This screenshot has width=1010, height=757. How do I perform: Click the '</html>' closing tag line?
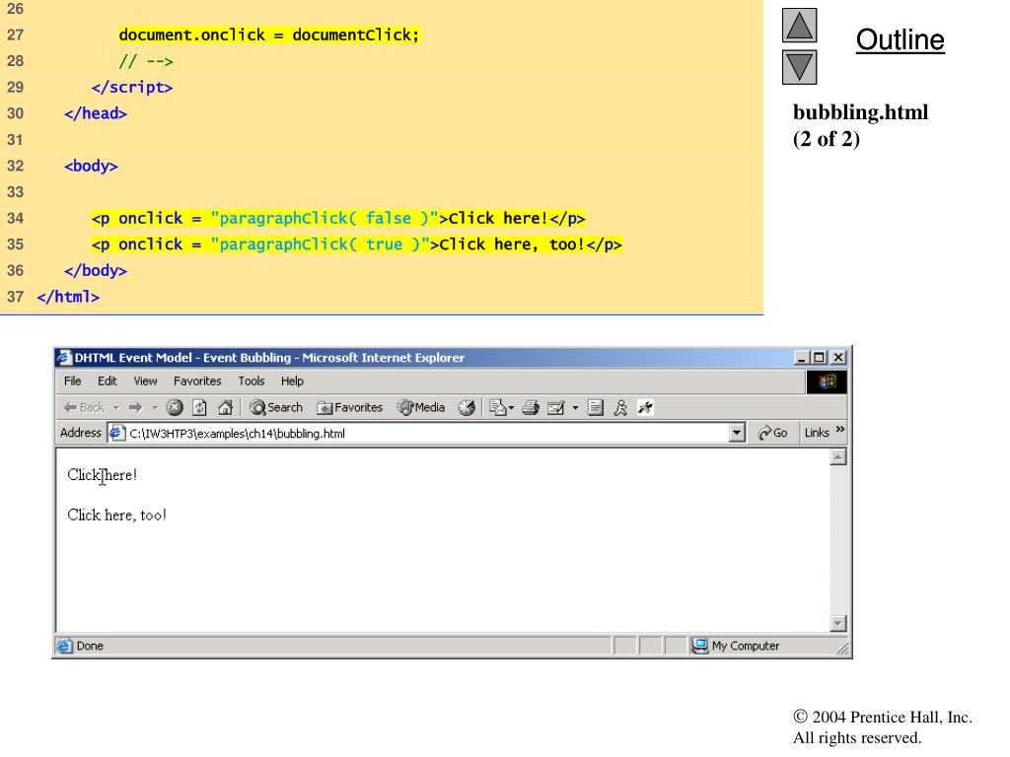pos(68,297)
